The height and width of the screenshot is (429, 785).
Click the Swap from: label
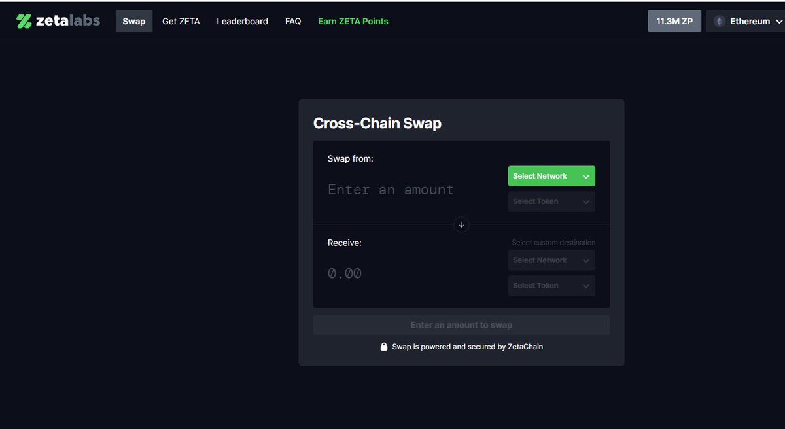(351, 158)
